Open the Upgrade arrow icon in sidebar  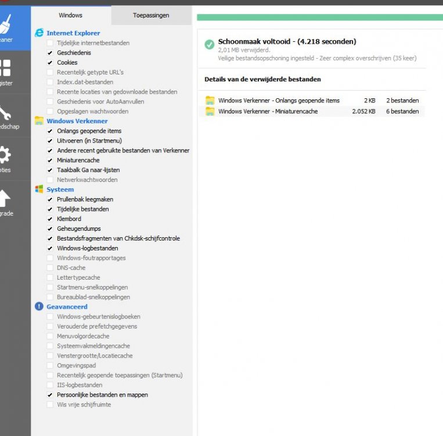[5, 198]
